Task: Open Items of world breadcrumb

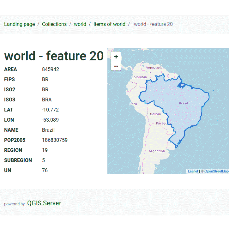Action: (x=109, y=24)
